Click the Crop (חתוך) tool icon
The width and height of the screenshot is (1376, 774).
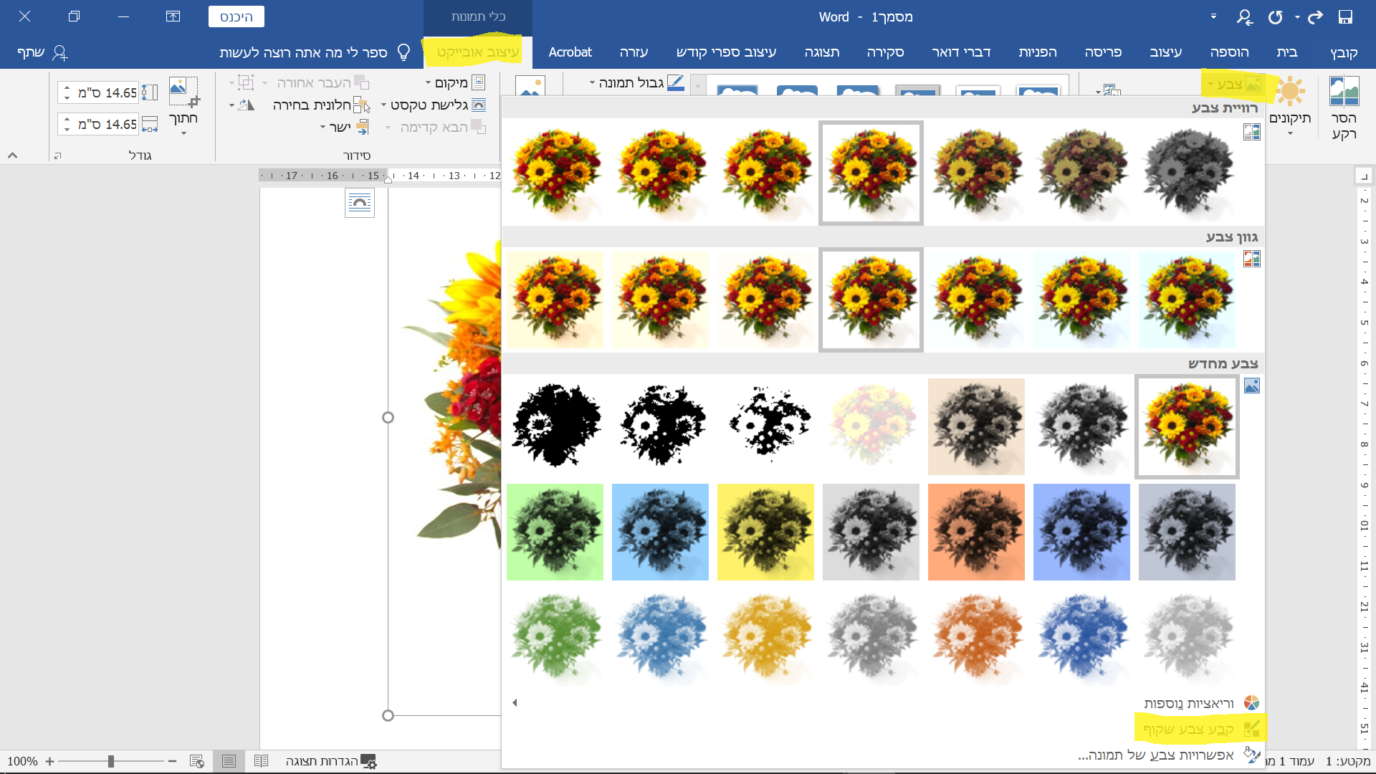183,92
